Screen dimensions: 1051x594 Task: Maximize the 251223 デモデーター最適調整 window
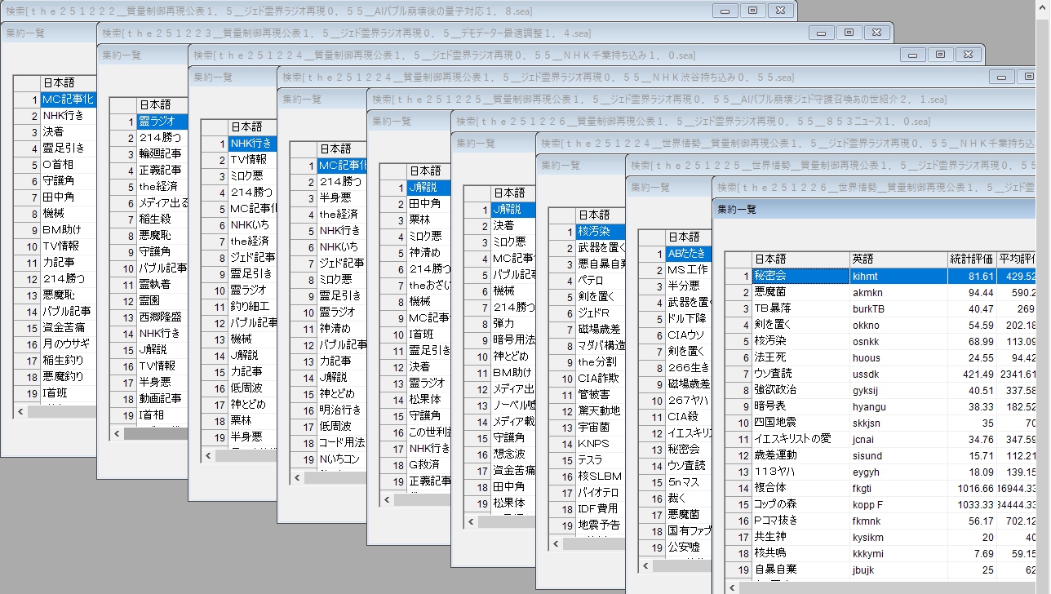click(x=849, y=33)
